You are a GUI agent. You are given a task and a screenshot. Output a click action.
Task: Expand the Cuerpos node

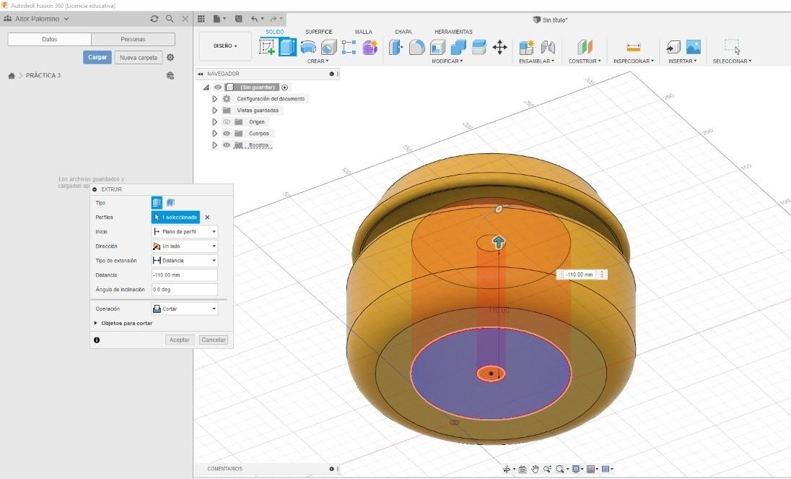click(214, 133)
